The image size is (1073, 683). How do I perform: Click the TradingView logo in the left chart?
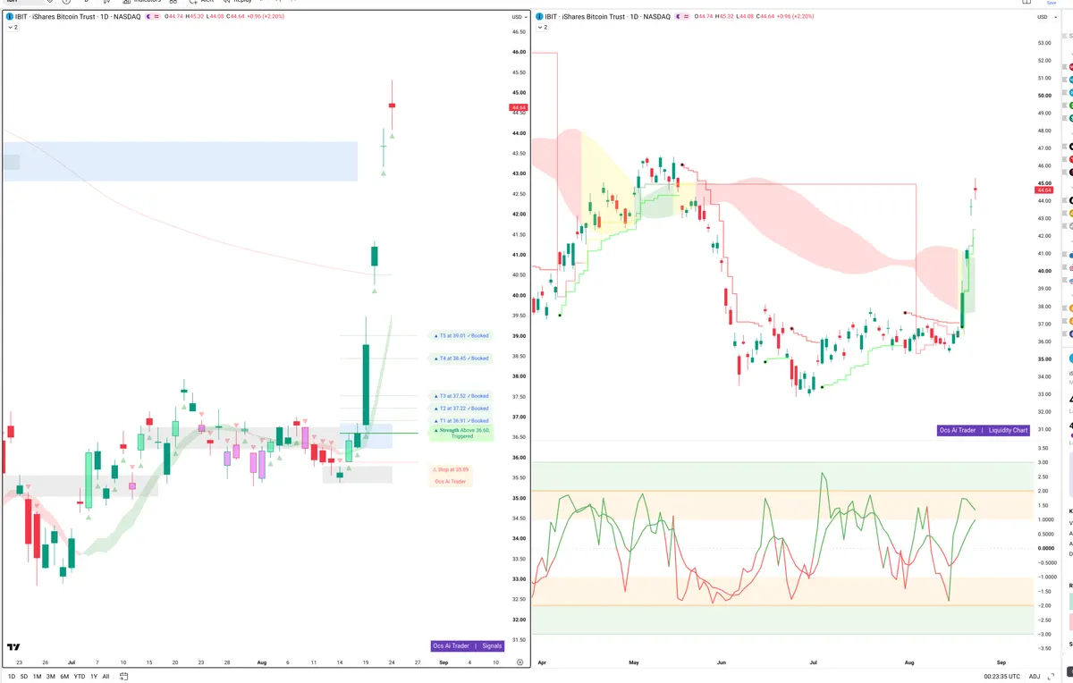click(x=13, y=646)
